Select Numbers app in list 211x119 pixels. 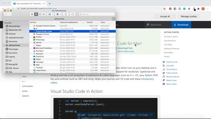coord(73,51)
